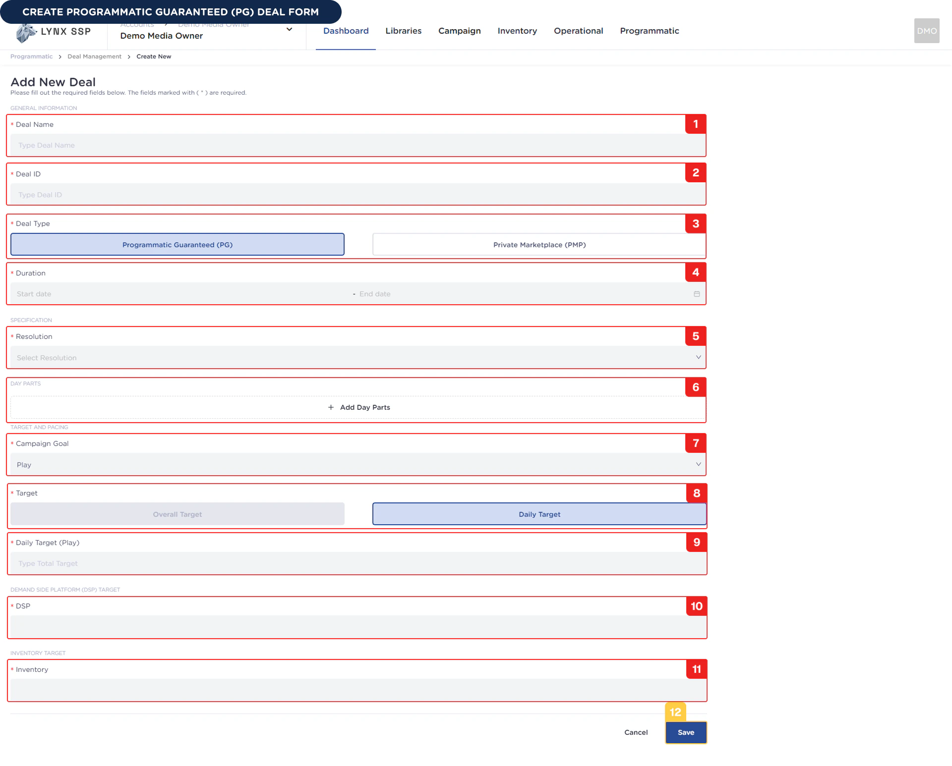Open the Campaign Goal dropdown showing Play

point(358,464)
